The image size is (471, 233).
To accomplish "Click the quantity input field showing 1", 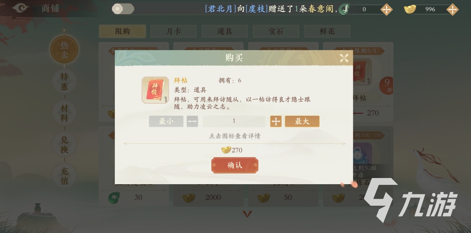I will [234, 121].
